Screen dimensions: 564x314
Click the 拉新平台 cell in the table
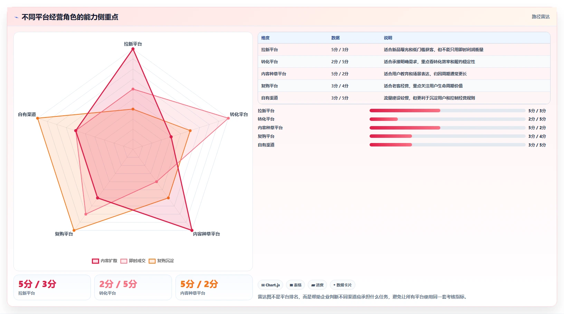pos(269,50)
